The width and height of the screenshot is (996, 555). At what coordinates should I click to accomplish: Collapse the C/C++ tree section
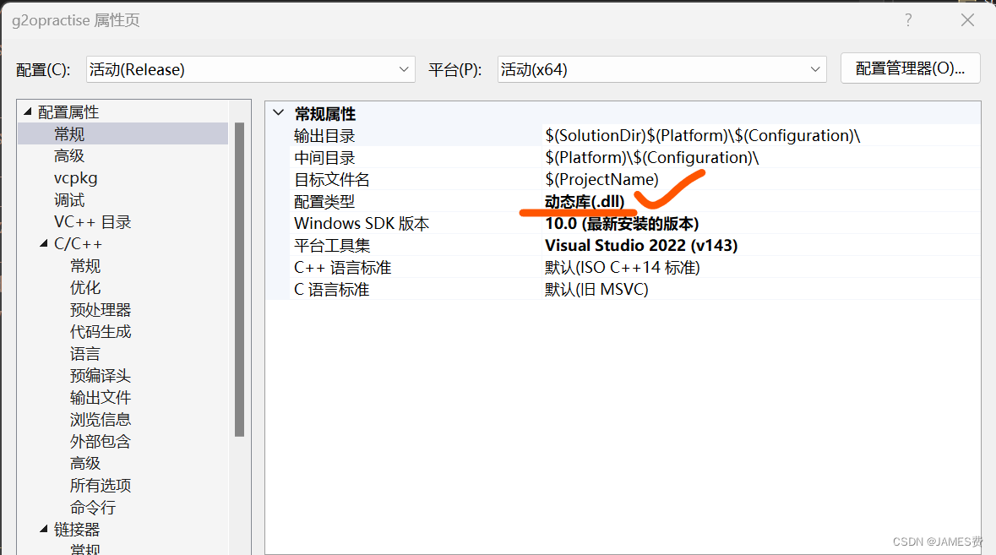tap(44, 242)
